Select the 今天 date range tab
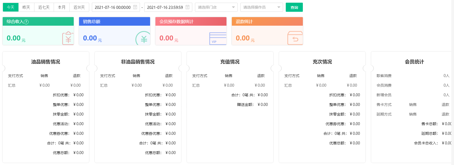This screenshot has height=165, width=454. pyautogui.click(x=11, y=7)
